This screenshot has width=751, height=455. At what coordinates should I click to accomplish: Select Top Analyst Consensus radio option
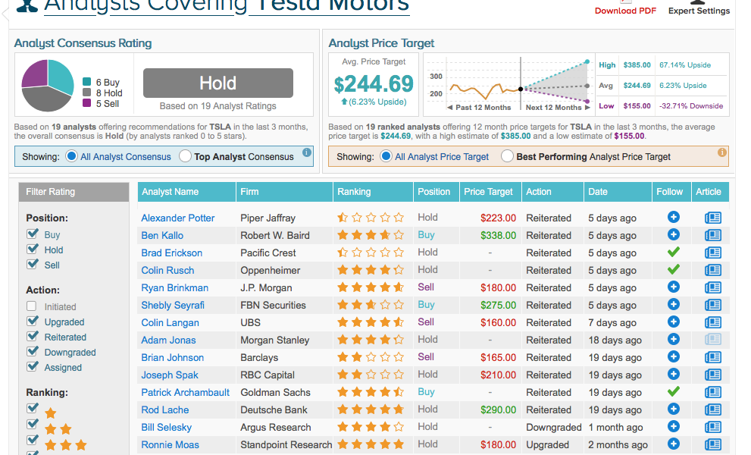(185, 156)
